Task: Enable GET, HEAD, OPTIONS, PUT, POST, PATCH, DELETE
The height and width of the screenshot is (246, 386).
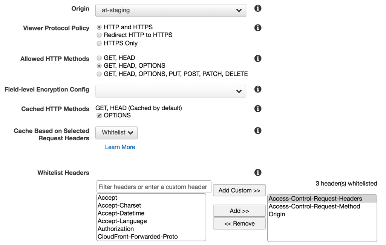Action: click(x=99, y=74)
